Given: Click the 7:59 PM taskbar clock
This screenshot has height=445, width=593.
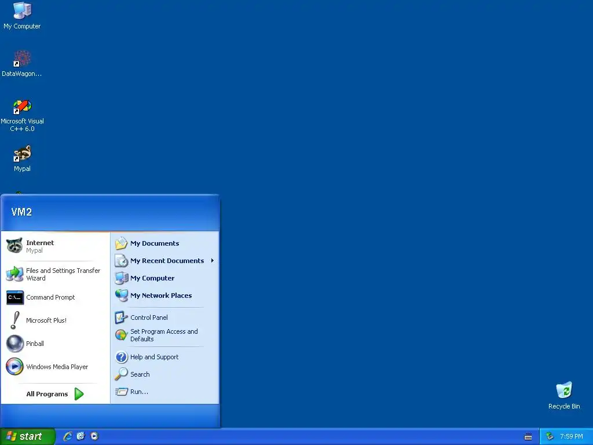Looking at the screenshot, I should tap(571, 436).
